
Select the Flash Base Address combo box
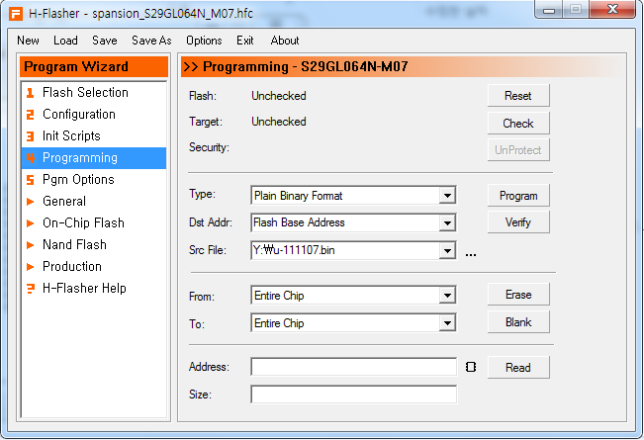coord(353,222)
